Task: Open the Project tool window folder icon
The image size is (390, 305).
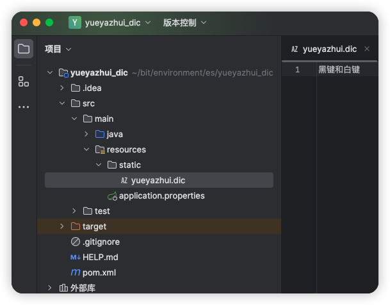Action: coord(24,49)
